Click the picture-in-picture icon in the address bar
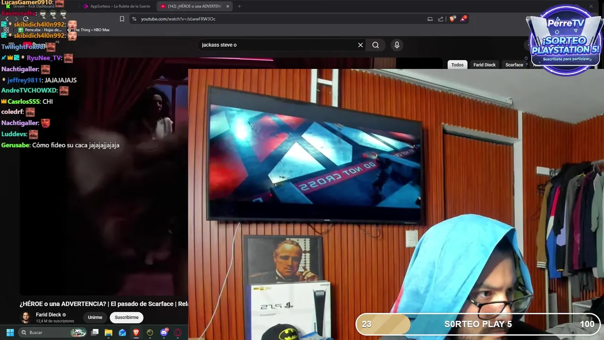This screenshot has height=340, width=604. click(x=430, y=19)
